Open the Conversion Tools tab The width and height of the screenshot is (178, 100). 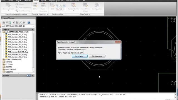point(72,1)
